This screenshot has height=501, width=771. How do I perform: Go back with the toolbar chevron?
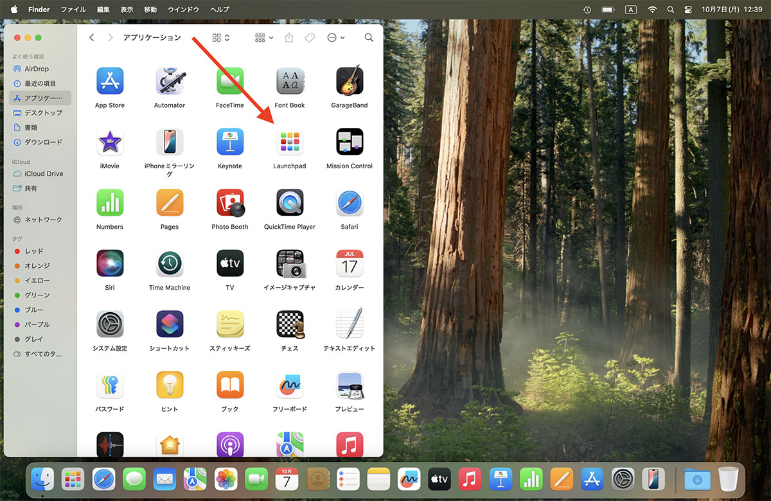91,38
